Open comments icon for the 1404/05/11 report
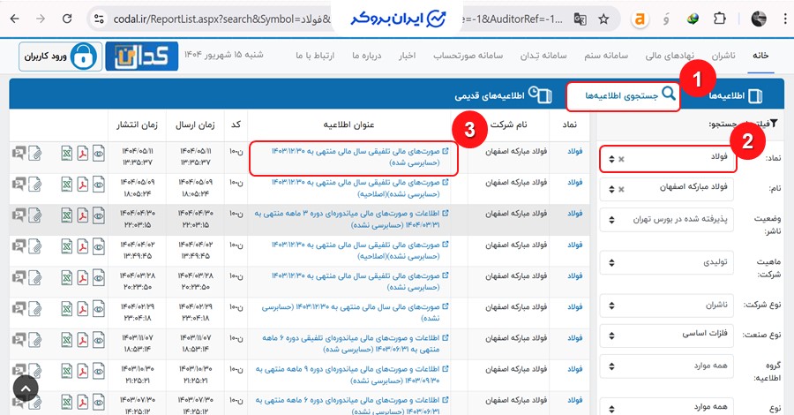The width and height of the screenshot is (794, 415). pyautogui.click(x=19, y=153)
